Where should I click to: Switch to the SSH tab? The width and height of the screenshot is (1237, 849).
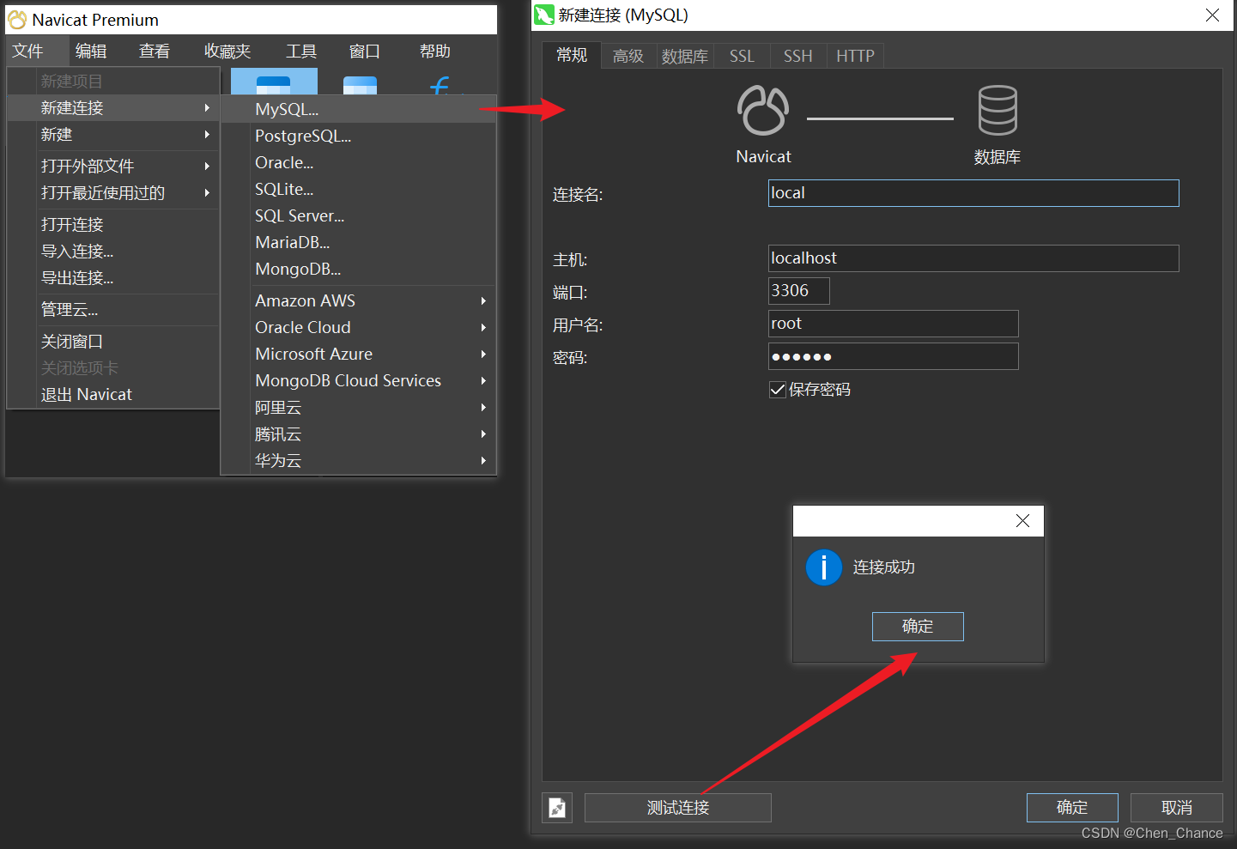(x=797, y=56)
